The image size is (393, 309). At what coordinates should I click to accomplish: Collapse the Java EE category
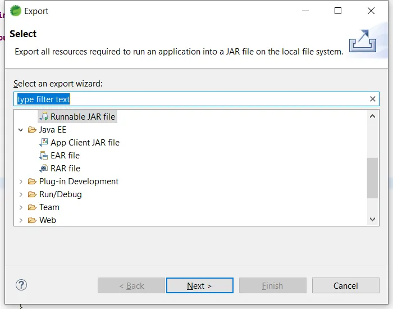coord(21,130)
